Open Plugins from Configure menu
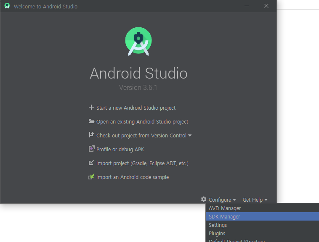This screenshot has width=319, height=242. coord(262,233)
